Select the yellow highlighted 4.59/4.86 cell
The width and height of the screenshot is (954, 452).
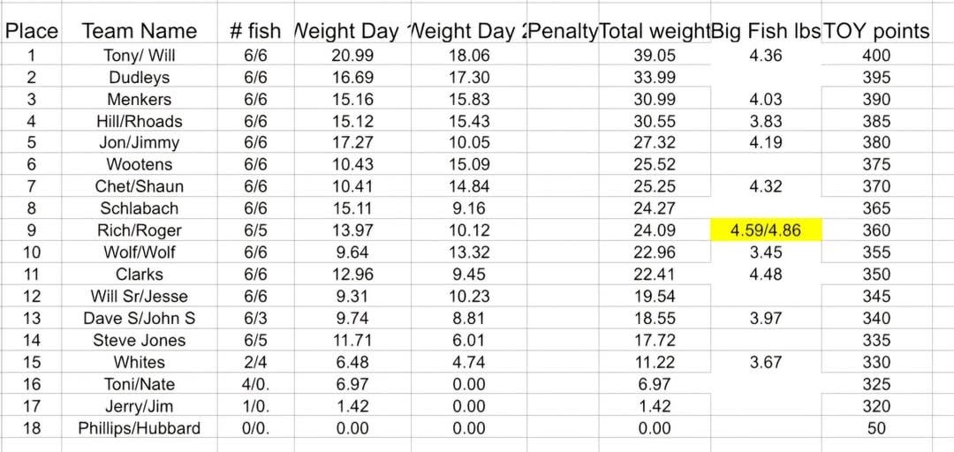pyautogui.click(x=766, y=230)
